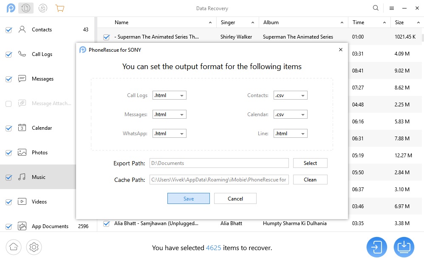424x262 pixels.
Task: Go to Home via house icon
Action: [x=14, y=247]
